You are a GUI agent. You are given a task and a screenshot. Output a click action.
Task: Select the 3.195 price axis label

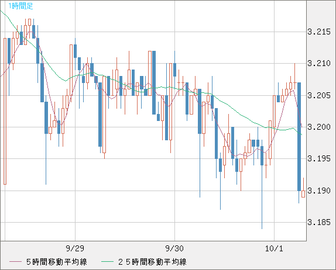point(319,158)
